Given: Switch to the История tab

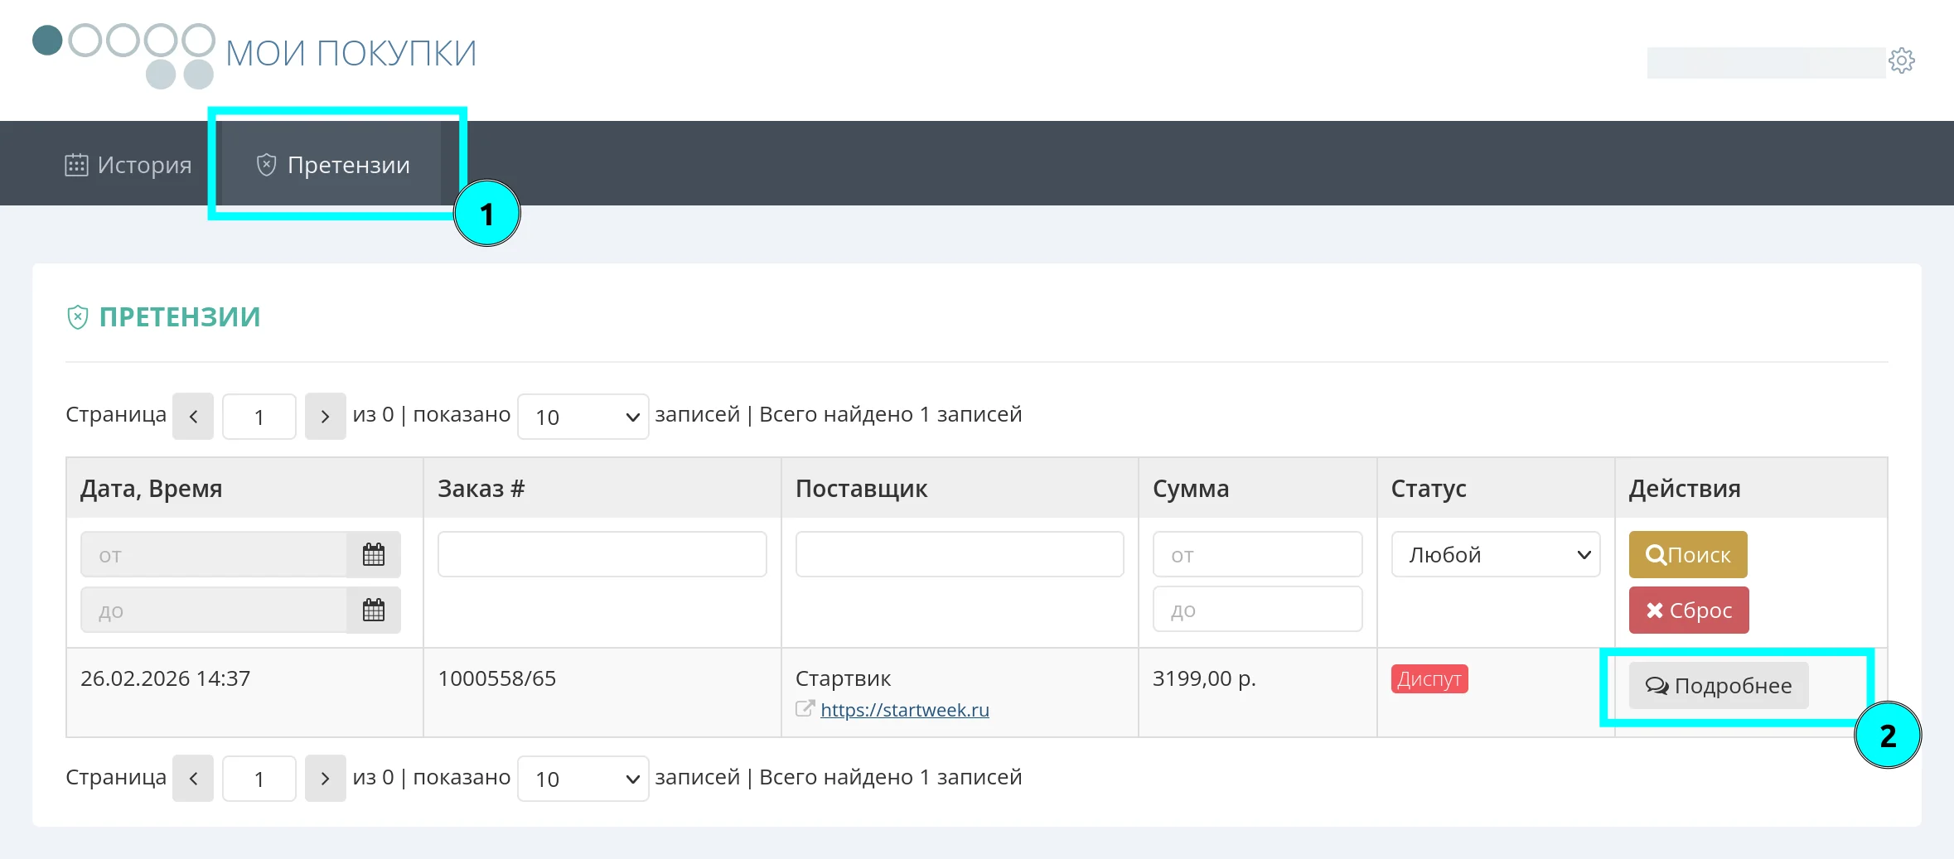Looking at the screenshot, I should 128,165.
